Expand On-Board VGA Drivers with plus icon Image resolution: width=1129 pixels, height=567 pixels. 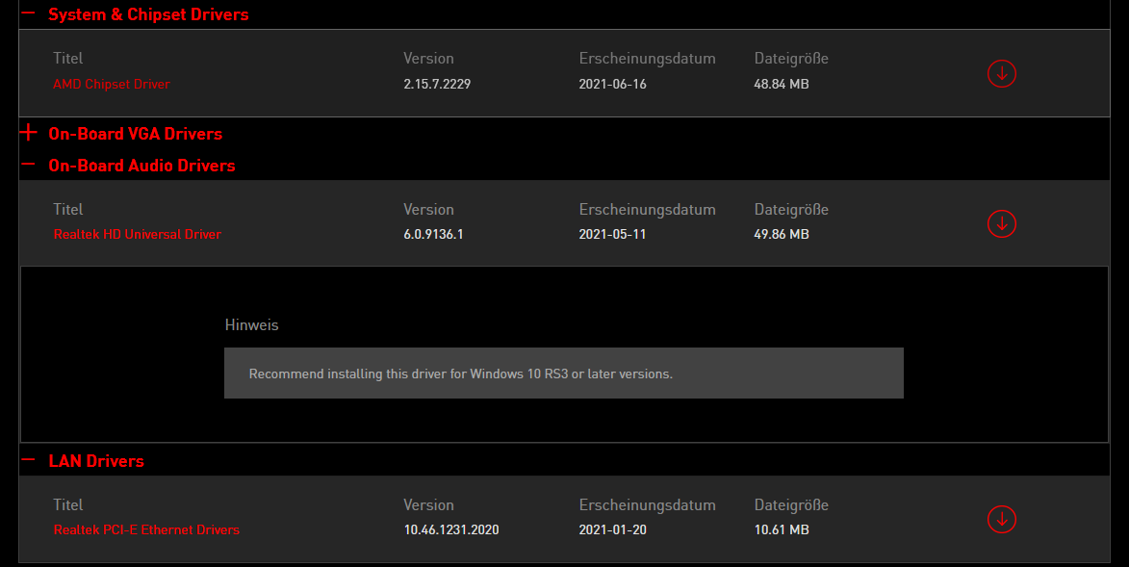28,133
